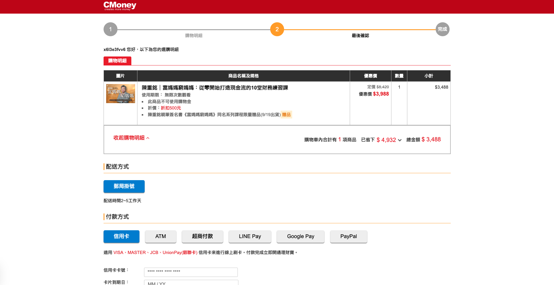The height and width of the screenshot is (285, 554).
Task: Choose LINE Pay as payment
Action: (250, 236)
